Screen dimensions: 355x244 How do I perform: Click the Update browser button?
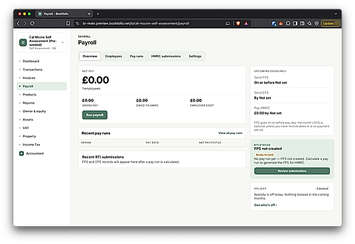coord(330,23)
